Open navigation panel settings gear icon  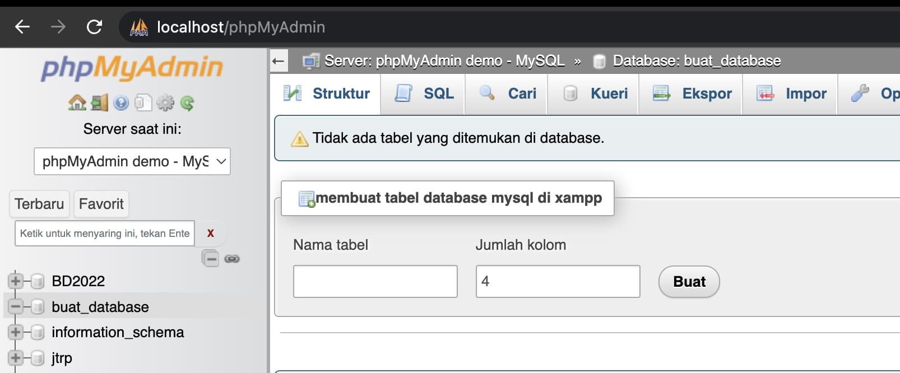[x=165, y=102]
